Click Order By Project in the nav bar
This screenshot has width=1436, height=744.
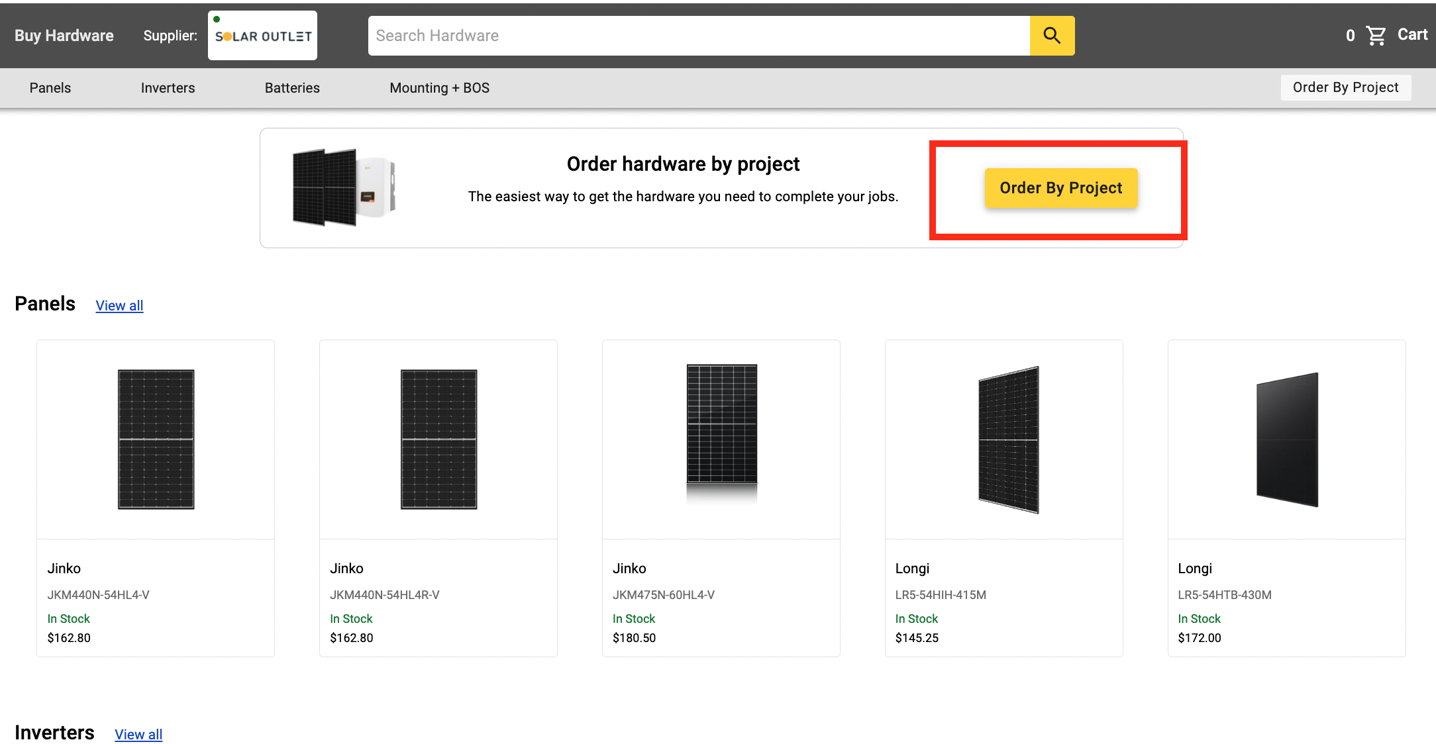coord(1346,87)
